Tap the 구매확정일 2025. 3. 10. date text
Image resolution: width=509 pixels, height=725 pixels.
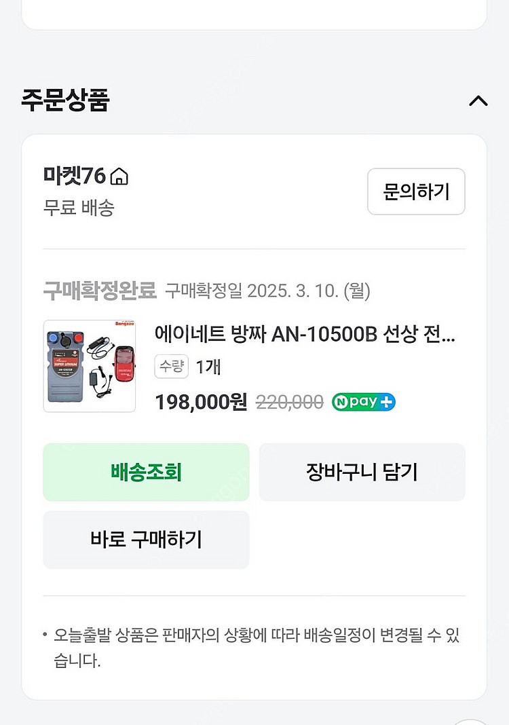click(x=267, y=291)
